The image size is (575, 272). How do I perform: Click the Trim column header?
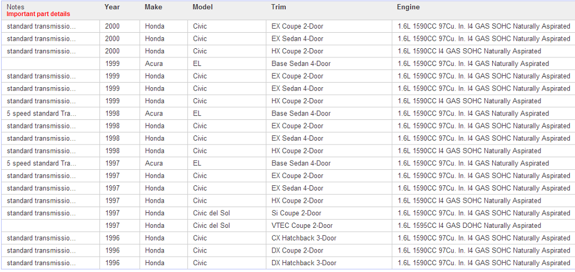point(278,7)
